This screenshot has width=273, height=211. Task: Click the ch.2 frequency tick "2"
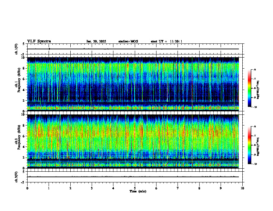pos(24,158)
